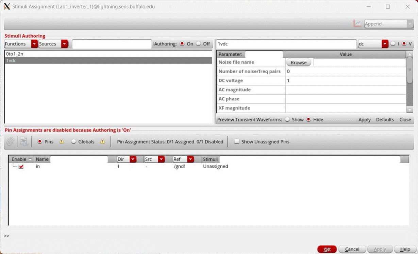Open the dc source type dropdown
Screen dimensions: 418x254
point(385,44)
